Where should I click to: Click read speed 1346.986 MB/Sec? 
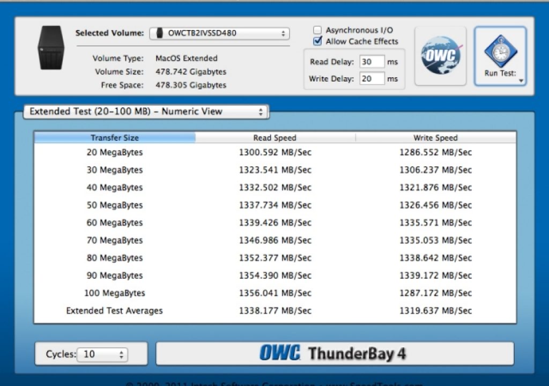coord(275,240)
